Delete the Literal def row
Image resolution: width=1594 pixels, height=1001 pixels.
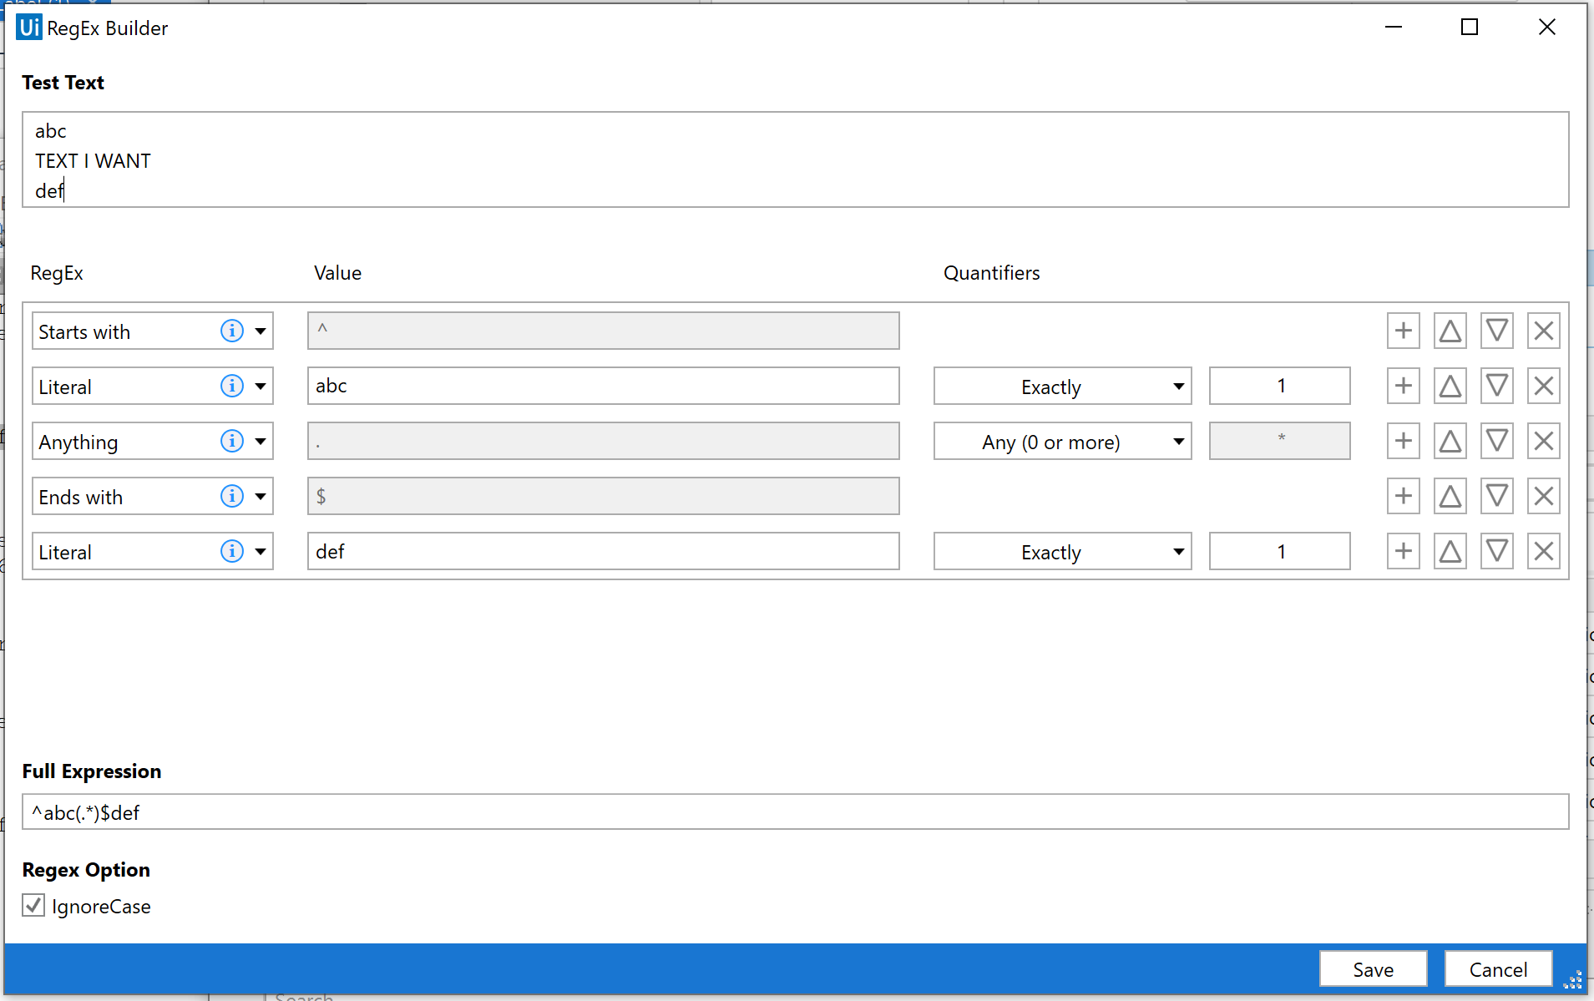tap(1542, 551)
